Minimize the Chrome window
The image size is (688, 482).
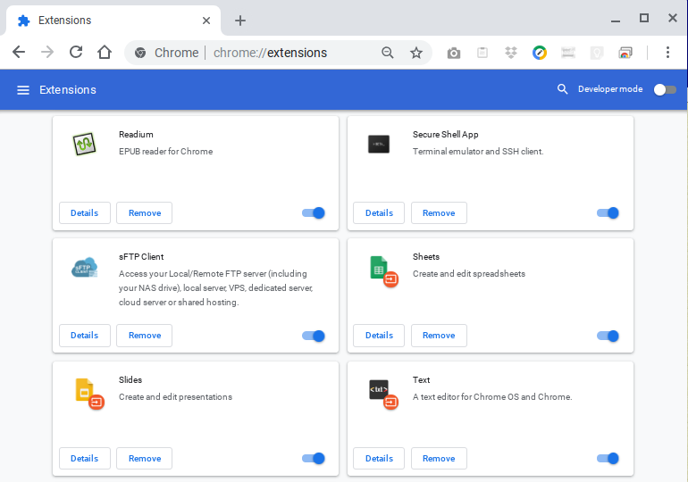click(616, 21)
